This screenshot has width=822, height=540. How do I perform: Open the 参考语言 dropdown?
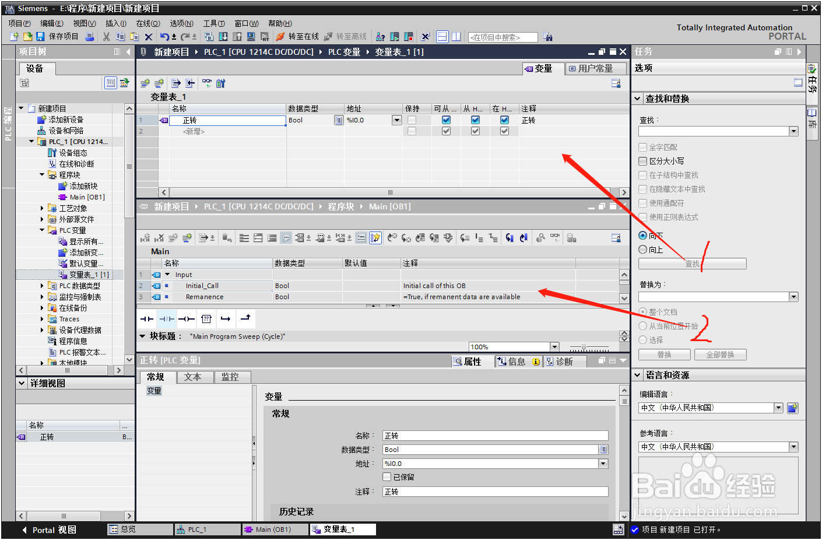tap(793, 447)
